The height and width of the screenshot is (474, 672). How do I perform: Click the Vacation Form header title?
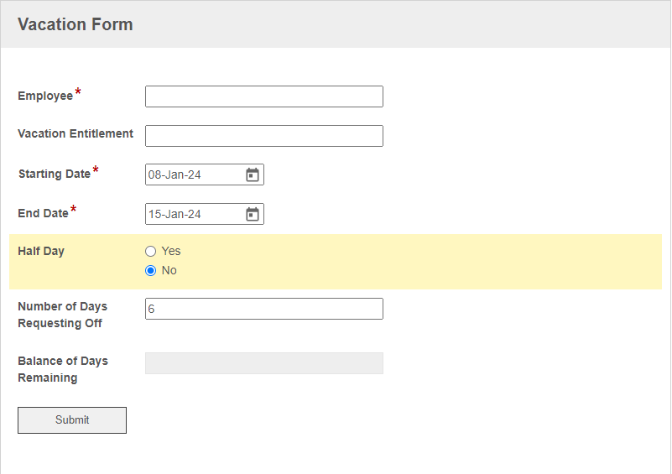(76, 24)
